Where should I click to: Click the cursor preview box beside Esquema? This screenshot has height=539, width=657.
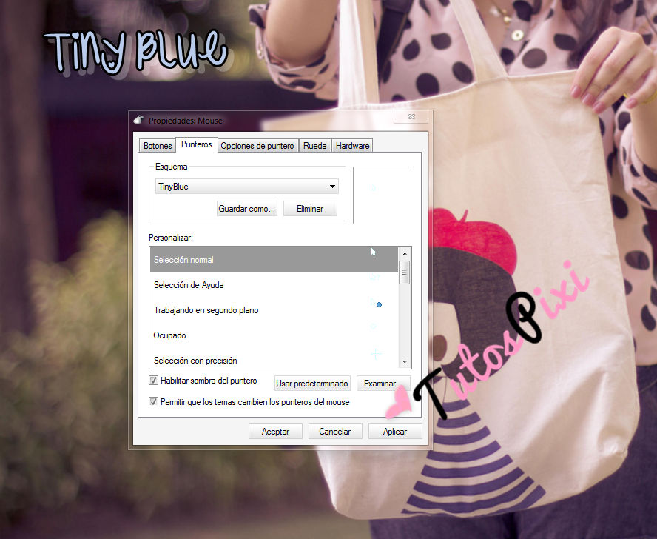[x=382, y=195]
